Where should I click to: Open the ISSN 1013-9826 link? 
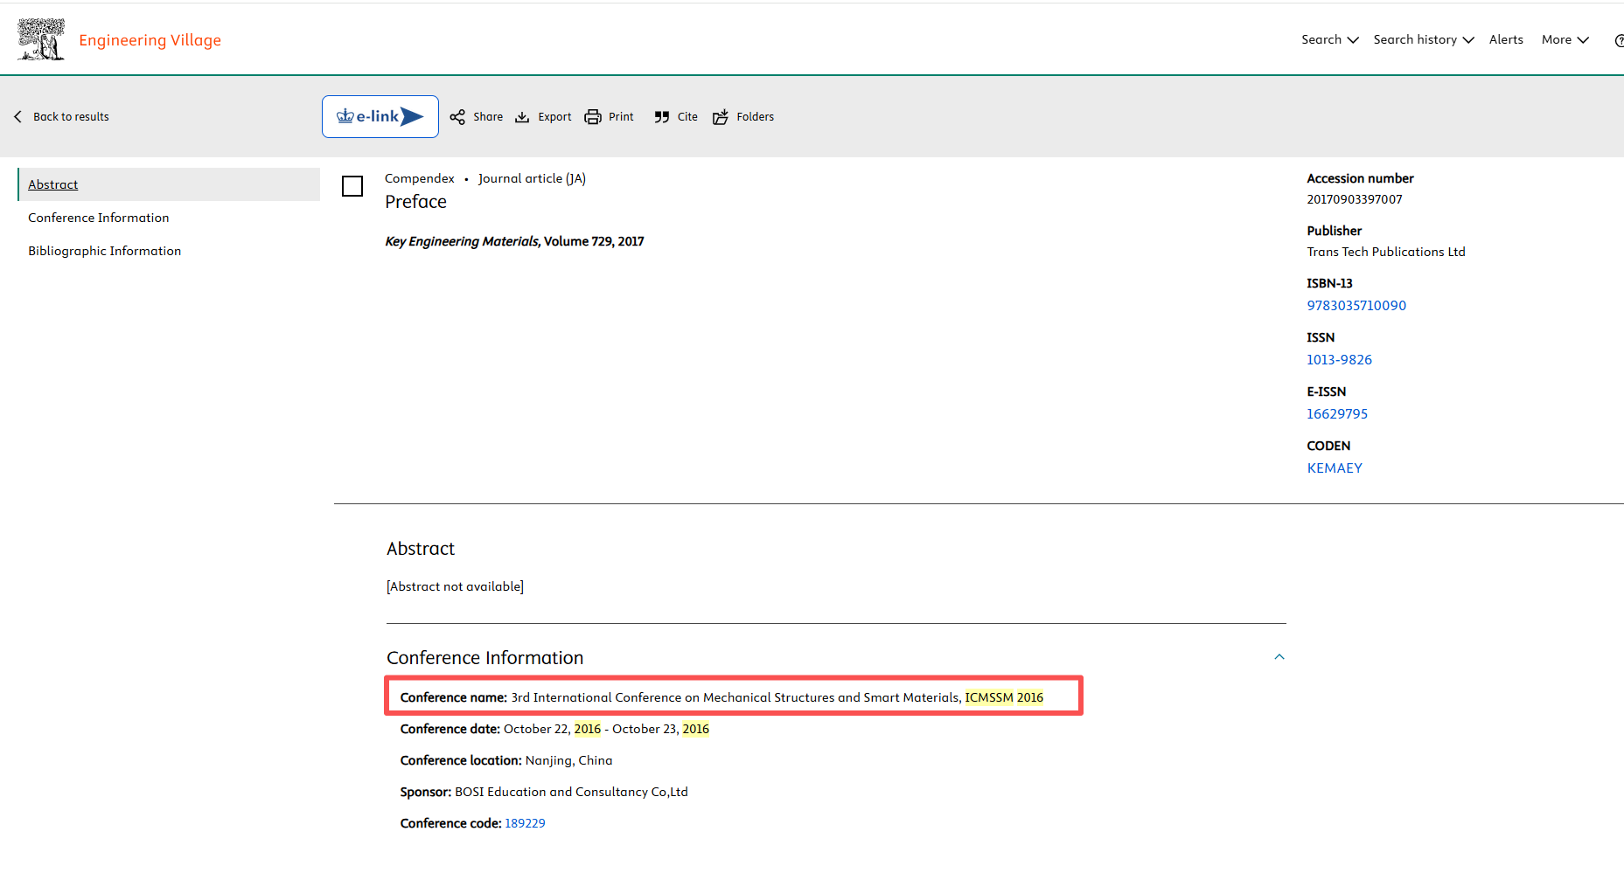coord(1339,360)
